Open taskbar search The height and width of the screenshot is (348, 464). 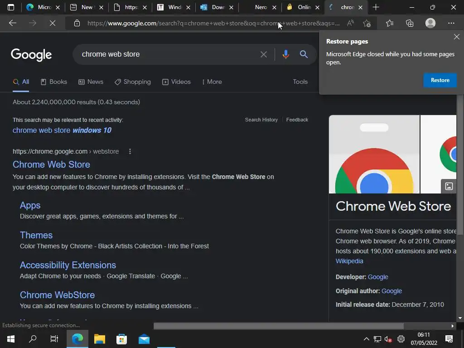coord(33,339)
